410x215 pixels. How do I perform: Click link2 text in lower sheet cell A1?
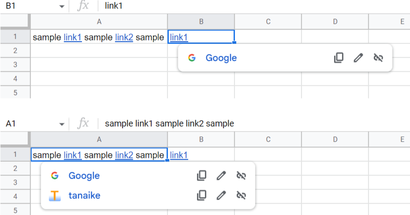coord(124,155)
